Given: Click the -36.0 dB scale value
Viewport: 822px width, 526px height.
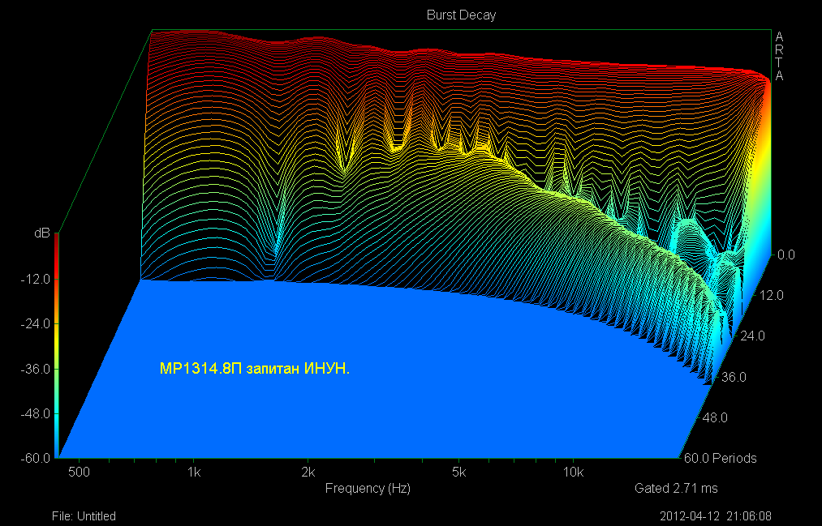Looking at the screenshot, I should [36, 369].
